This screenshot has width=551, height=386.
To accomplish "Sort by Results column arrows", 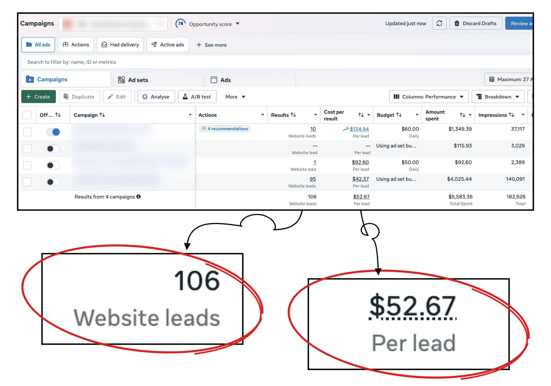I will click(293, 115).
